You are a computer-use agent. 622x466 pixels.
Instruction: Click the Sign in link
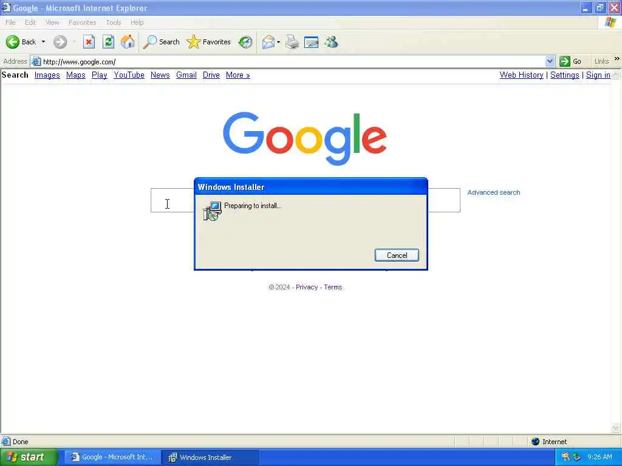point(598,75)
